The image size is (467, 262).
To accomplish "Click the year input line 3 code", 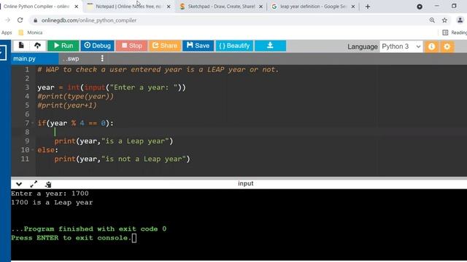I will point(112,87).
